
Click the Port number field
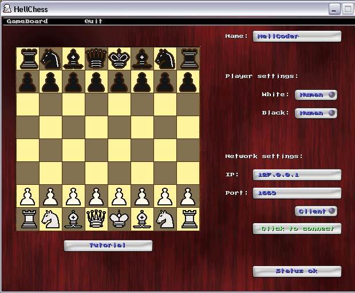[x=297, y=193]
